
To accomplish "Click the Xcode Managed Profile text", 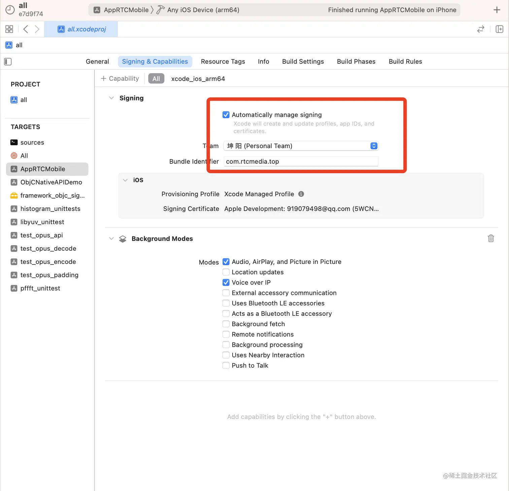I will [x=259, y=194].
